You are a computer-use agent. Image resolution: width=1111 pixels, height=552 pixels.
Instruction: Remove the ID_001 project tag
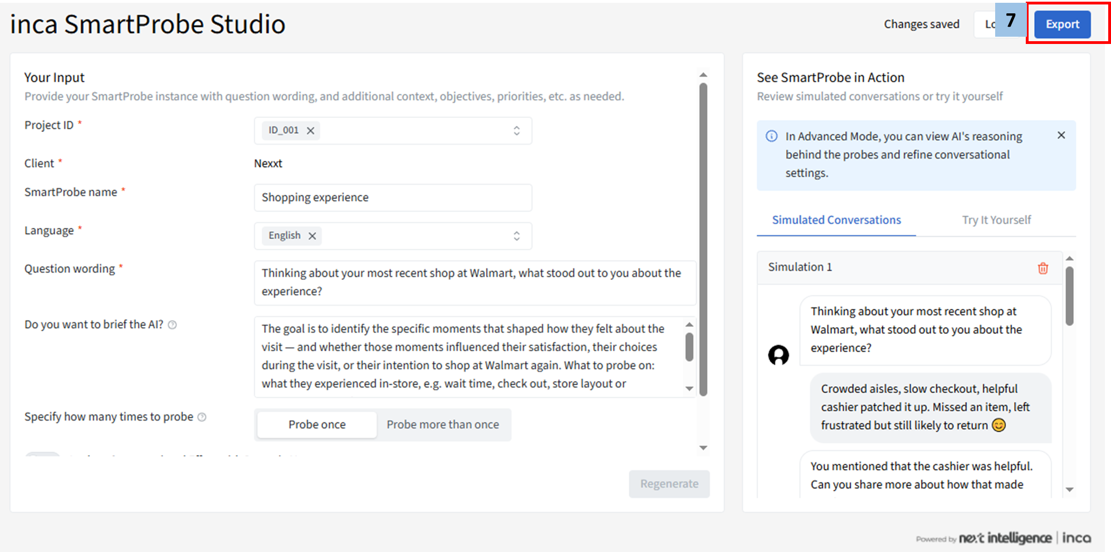tap(311, 131)
